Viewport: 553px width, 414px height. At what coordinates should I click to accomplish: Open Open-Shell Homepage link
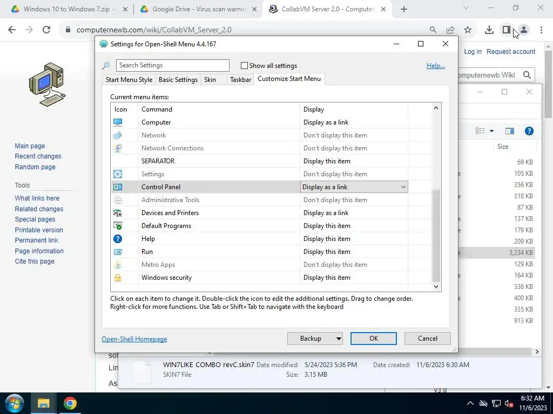(134, 339)
